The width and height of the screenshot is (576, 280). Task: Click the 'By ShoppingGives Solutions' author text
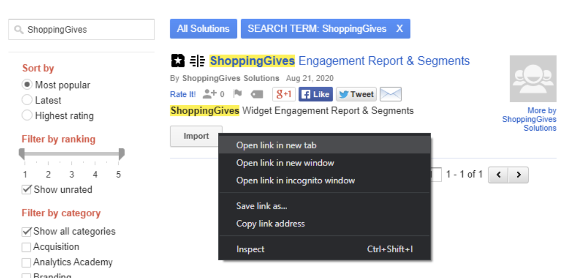point(225,78)
